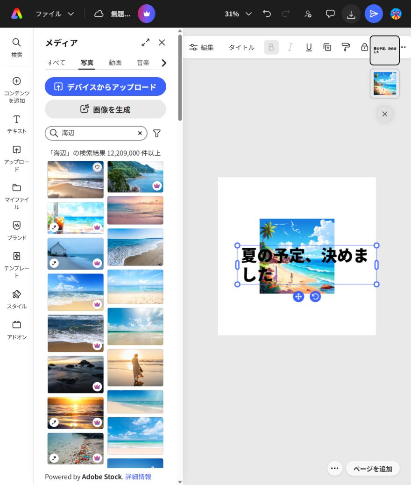The image size is (411, 485).
Task: Click the copy style paint roller icon
Action: tap(346, 47)
